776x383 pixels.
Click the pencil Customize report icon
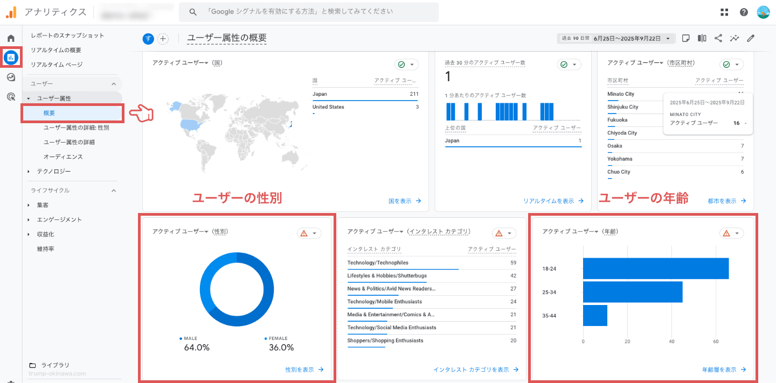pyautogui.click(x=751, y=38)
